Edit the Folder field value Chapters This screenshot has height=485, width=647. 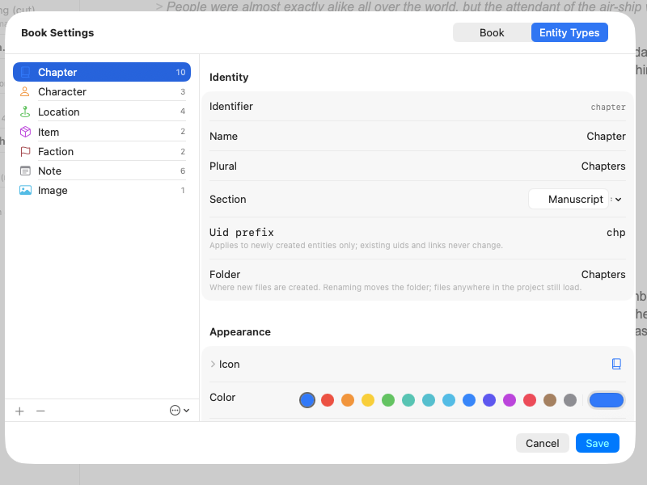[603, 274]
